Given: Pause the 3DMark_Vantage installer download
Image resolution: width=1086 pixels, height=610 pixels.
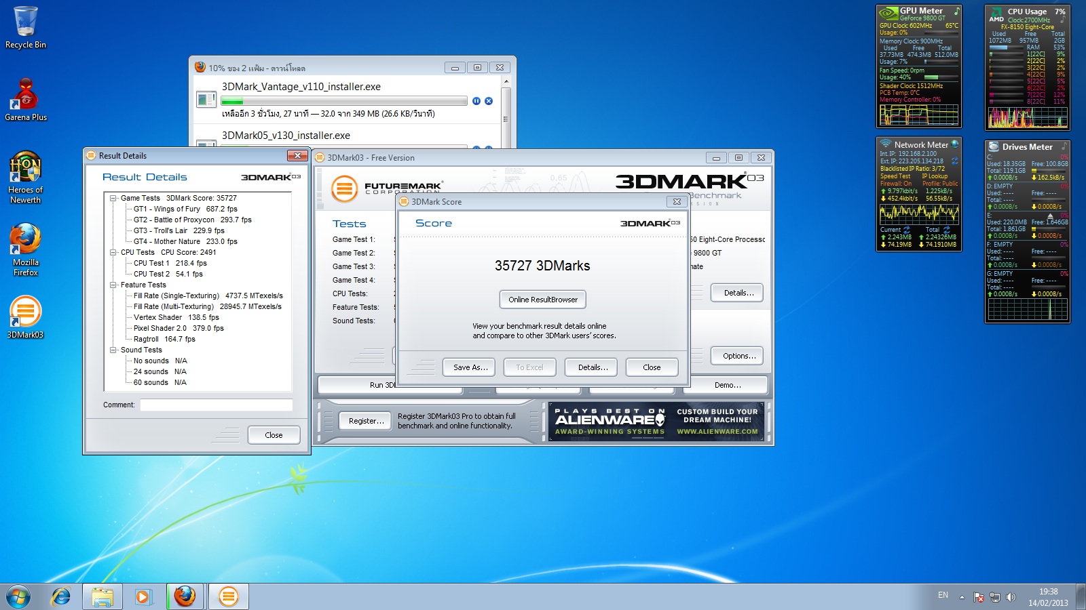Looking at the screenshot, I should [476, 101].
